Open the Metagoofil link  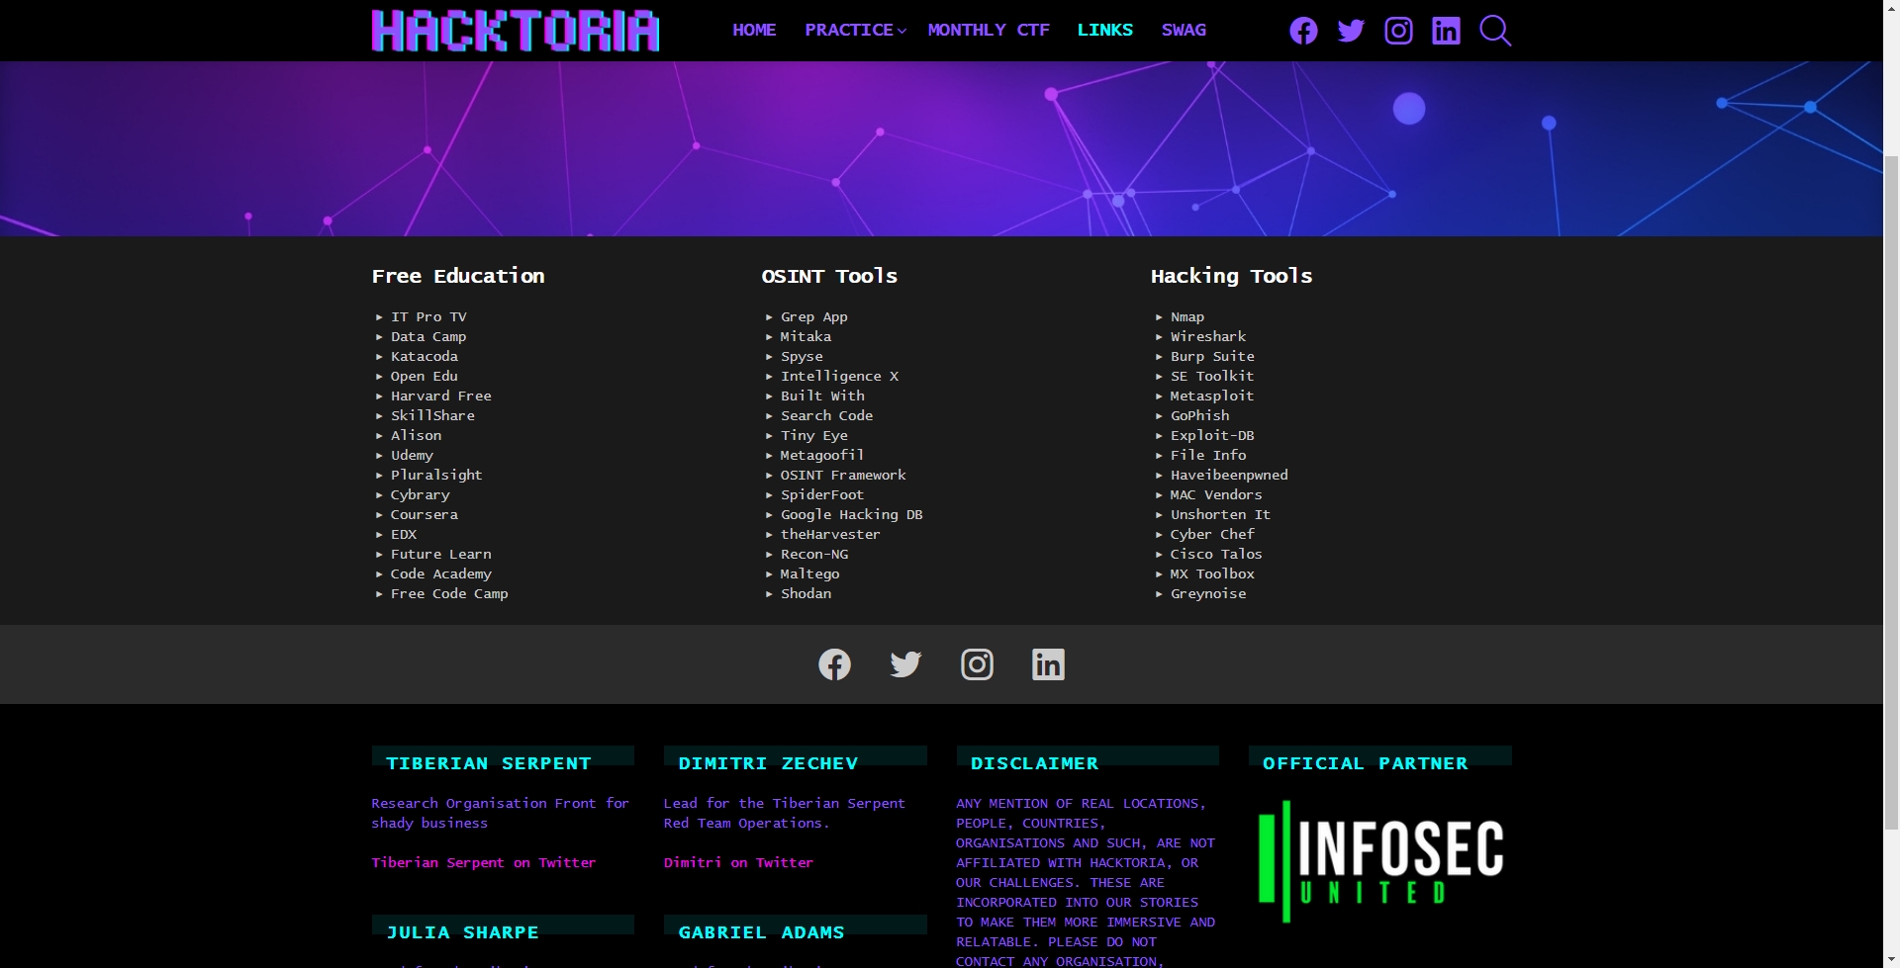[822, 455]
